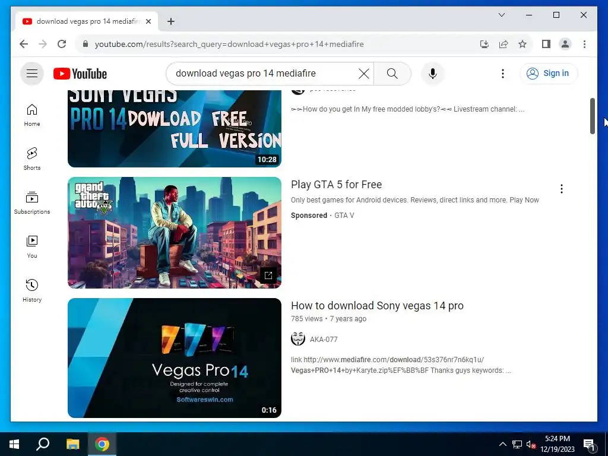Screen dimensions: 608x456
Task: Open the notification center
Action: [590, 444]
